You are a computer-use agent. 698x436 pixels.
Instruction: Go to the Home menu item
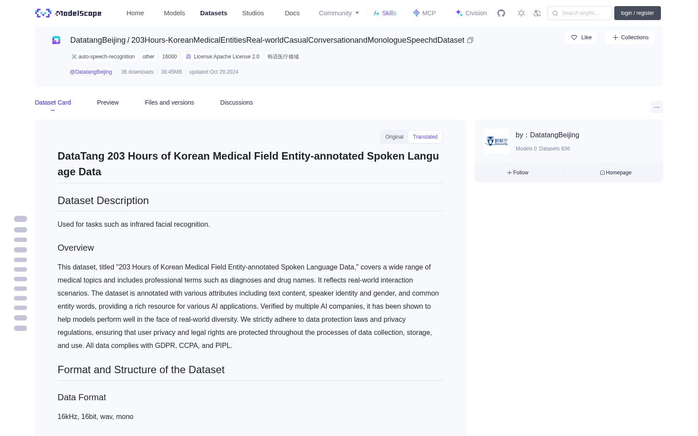pos(135,13)
